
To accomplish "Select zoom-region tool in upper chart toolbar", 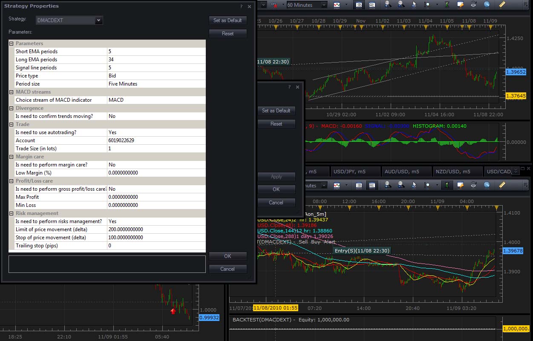I will (427, 5).
